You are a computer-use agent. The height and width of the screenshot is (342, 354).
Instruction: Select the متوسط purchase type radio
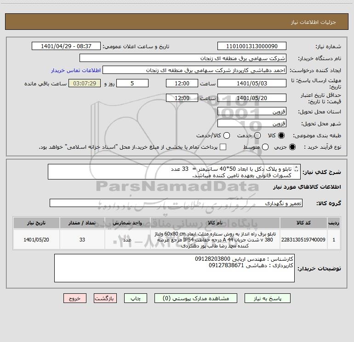265,147
